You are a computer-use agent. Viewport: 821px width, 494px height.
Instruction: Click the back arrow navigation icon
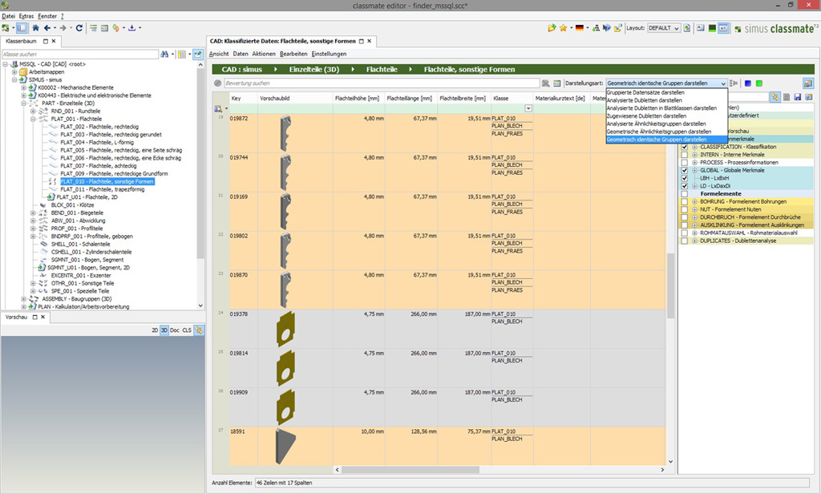[47, 28]
